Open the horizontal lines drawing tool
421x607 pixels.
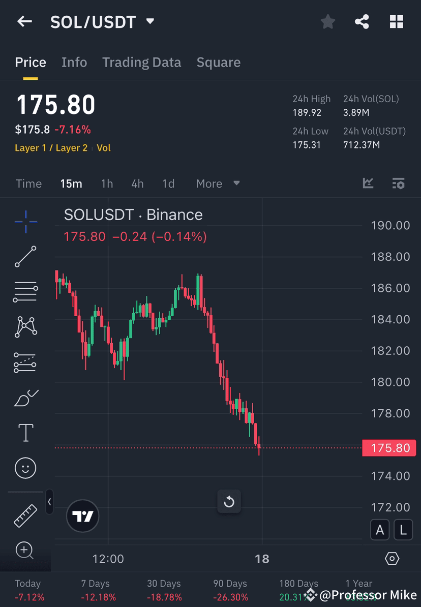click(x=25, y=292)
